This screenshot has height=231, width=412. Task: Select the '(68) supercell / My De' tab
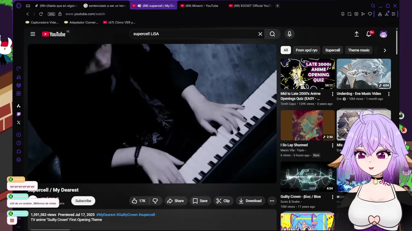[x=154, y=6]
